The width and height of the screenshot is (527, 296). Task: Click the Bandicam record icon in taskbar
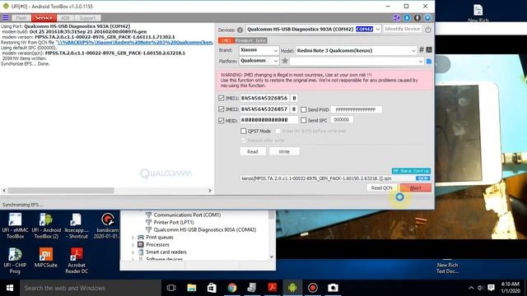pyautogui.click(x=313, y=288)
